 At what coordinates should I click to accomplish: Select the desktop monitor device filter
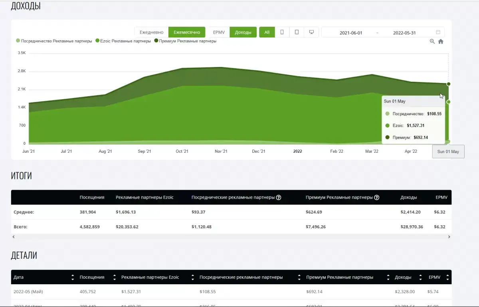coord(311,32)
